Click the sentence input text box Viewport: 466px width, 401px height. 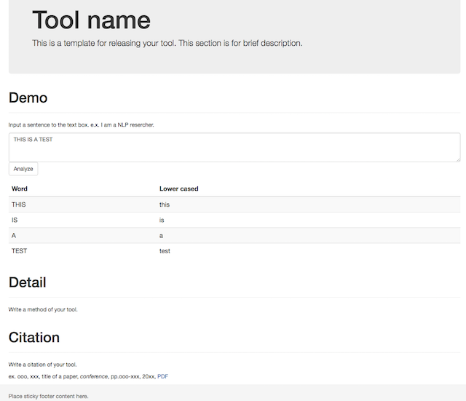pos(234,147)
